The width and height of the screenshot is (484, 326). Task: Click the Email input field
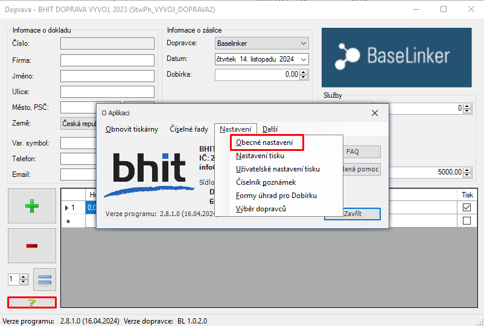(x=78, y=174)
